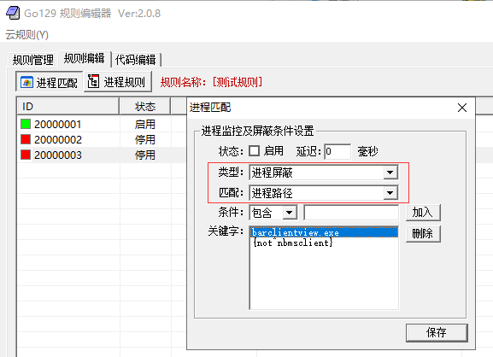Select the 进程规则 tree icon

click(93, 81)
